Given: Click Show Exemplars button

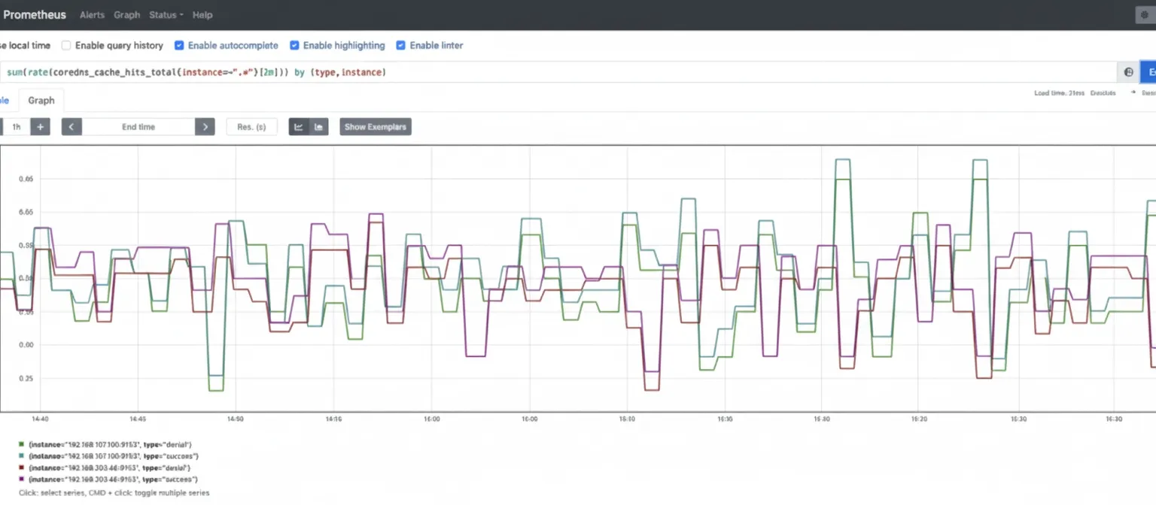Looking at the screenshot, I should click(x=376, y=127).
